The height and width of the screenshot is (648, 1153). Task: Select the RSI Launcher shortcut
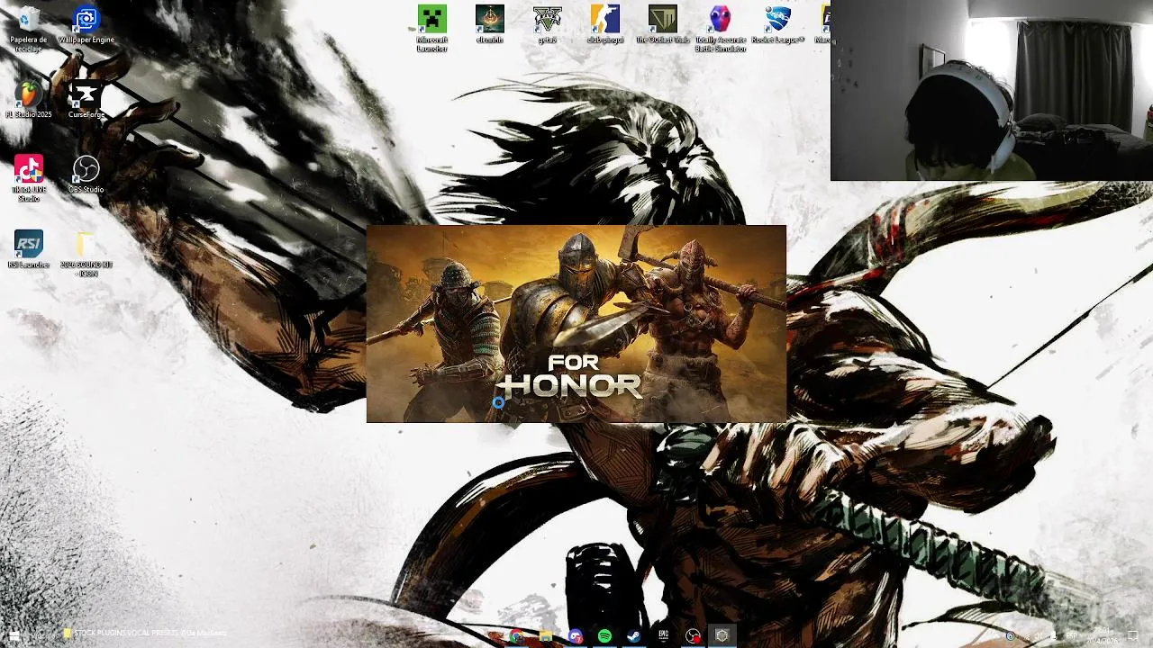[x=29, y=249]
